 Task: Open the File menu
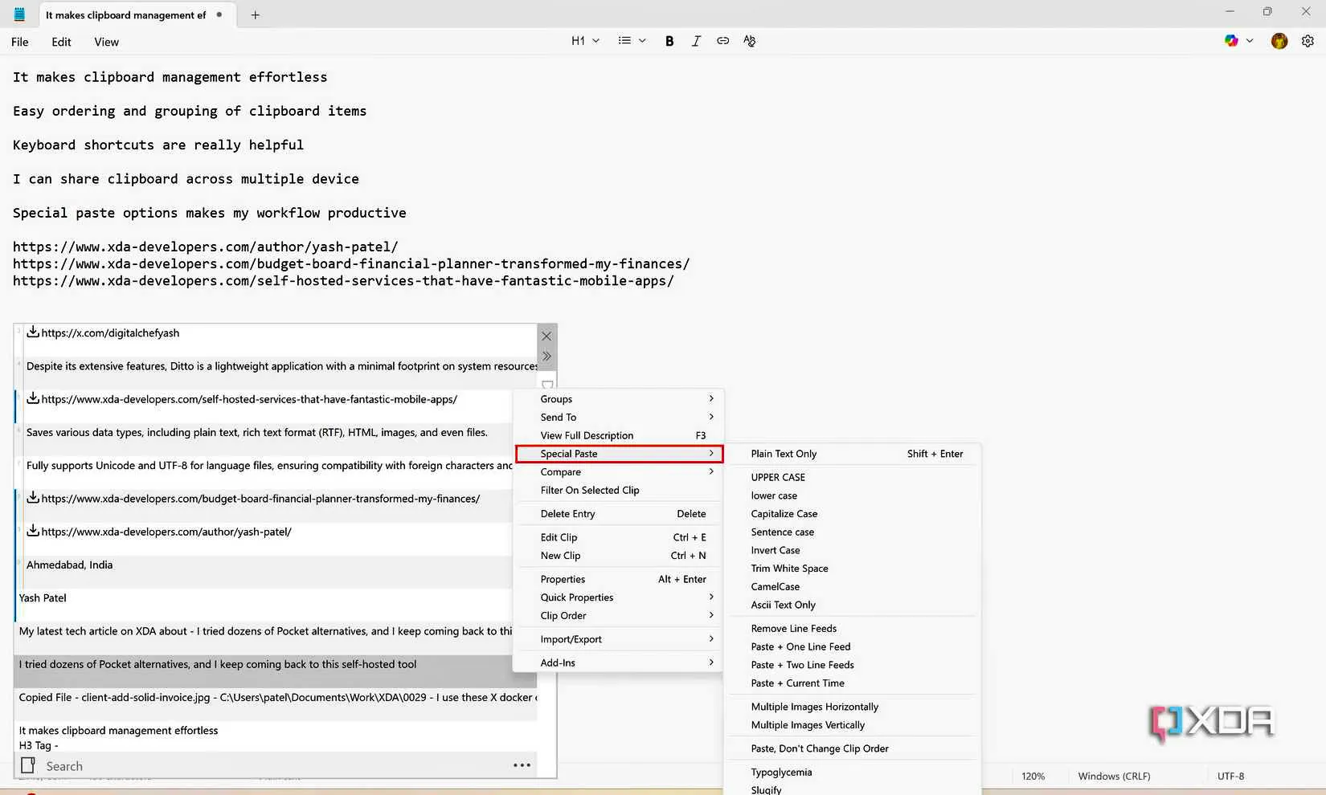pyautogui.click(x=20, y=42)
